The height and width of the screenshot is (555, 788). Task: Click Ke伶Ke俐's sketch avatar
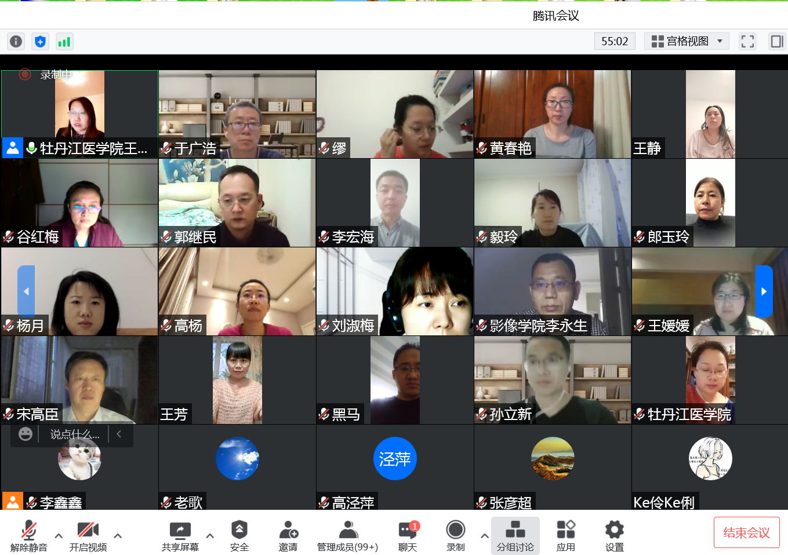click(x=710, y=458)
